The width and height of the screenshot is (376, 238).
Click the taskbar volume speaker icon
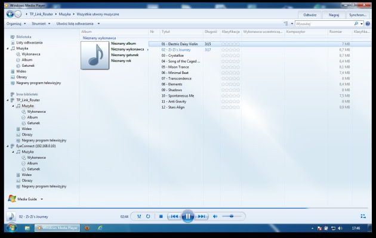(x=340, y=228)
